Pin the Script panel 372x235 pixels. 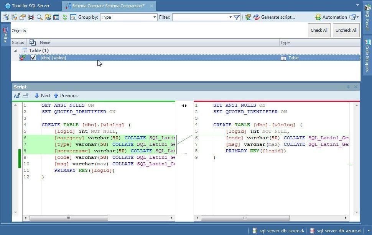348,87
